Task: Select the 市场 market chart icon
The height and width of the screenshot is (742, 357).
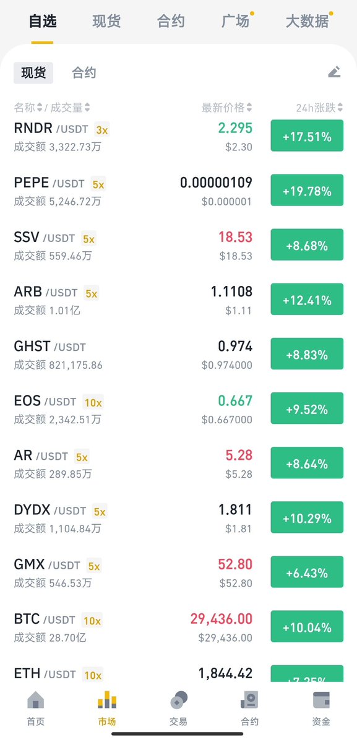Action: click(107, 699)
